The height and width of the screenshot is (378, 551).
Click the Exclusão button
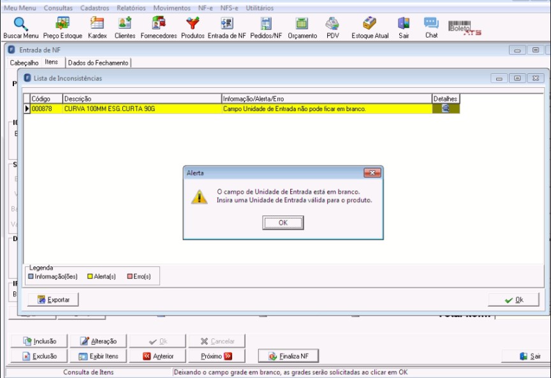click(x=39, y=356)
